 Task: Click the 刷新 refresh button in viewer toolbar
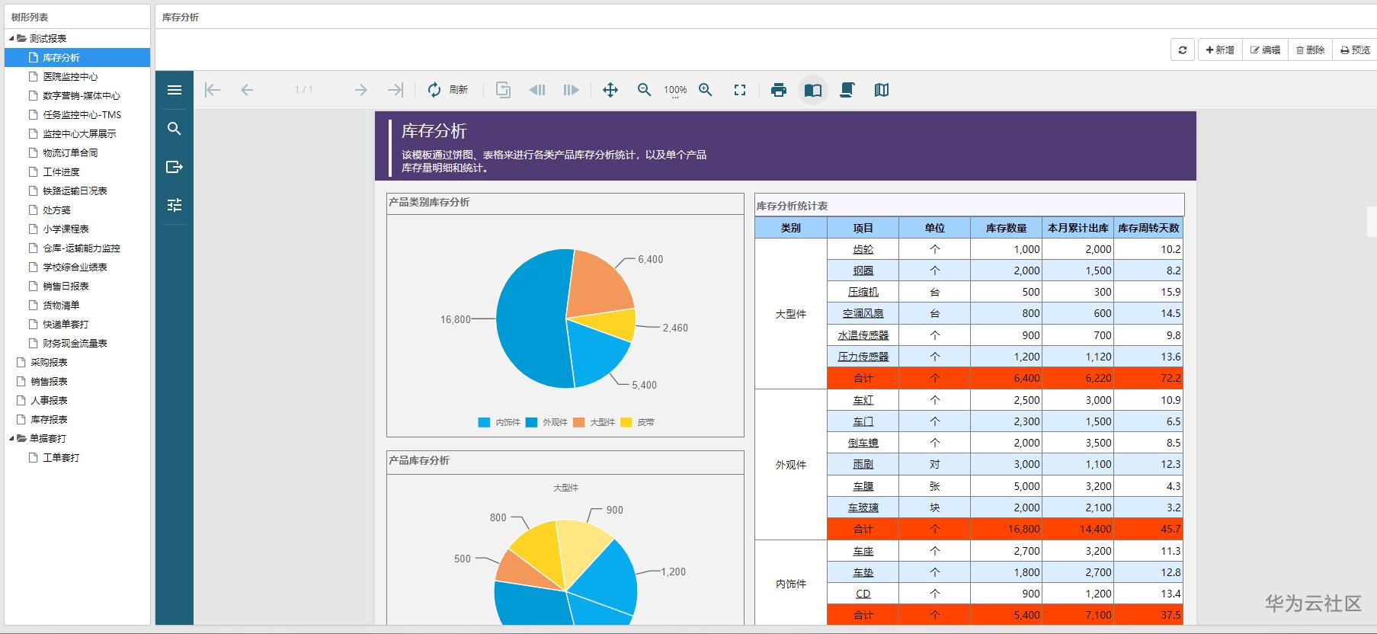(447, 90)
